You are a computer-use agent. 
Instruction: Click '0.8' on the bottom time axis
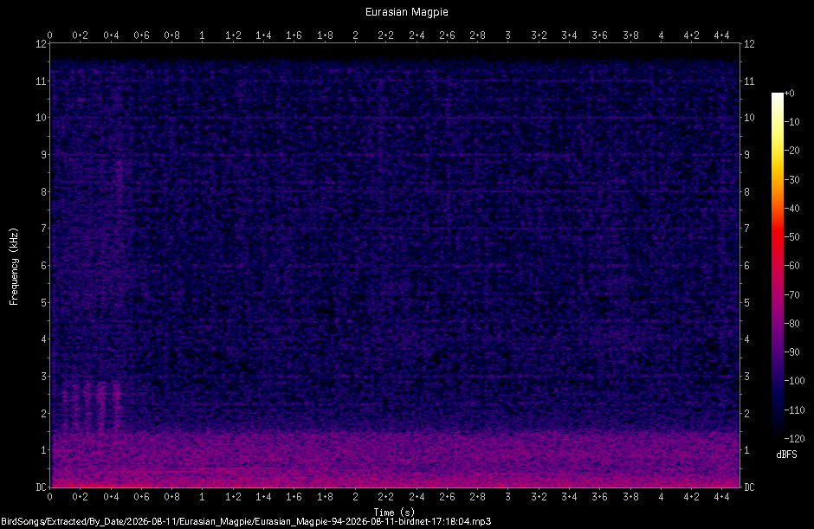pyautogui.click(x=171, y=497)
